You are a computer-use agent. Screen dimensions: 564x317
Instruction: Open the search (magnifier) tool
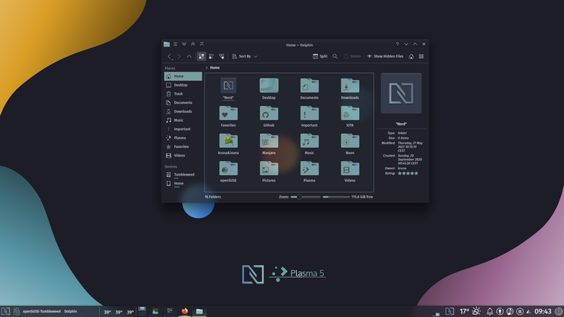coord(335,56)
